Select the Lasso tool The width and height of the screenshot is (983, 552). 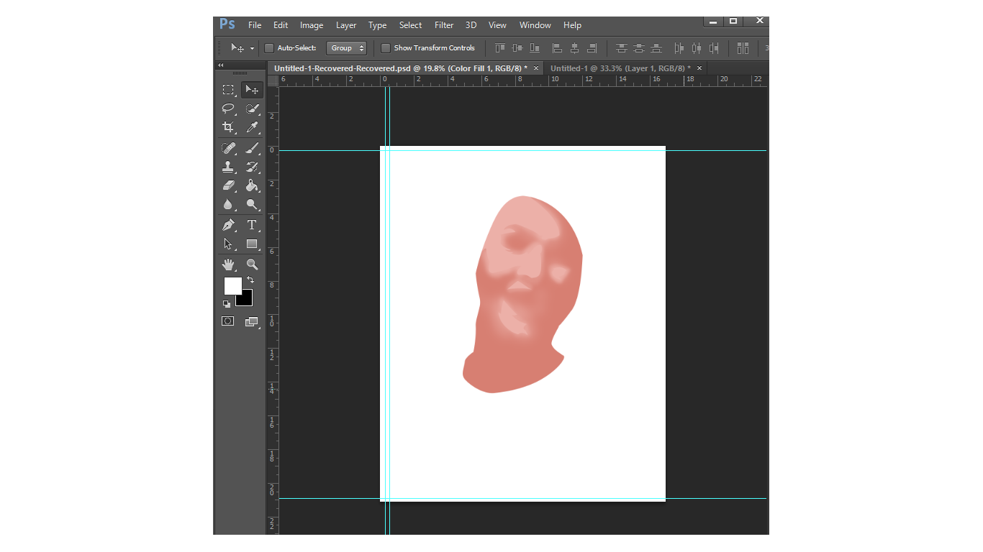(228, 109)
